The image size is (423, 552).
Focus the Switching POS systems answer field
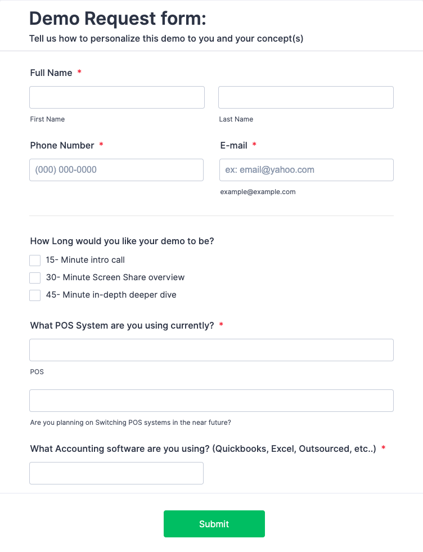tap(211, 401)
